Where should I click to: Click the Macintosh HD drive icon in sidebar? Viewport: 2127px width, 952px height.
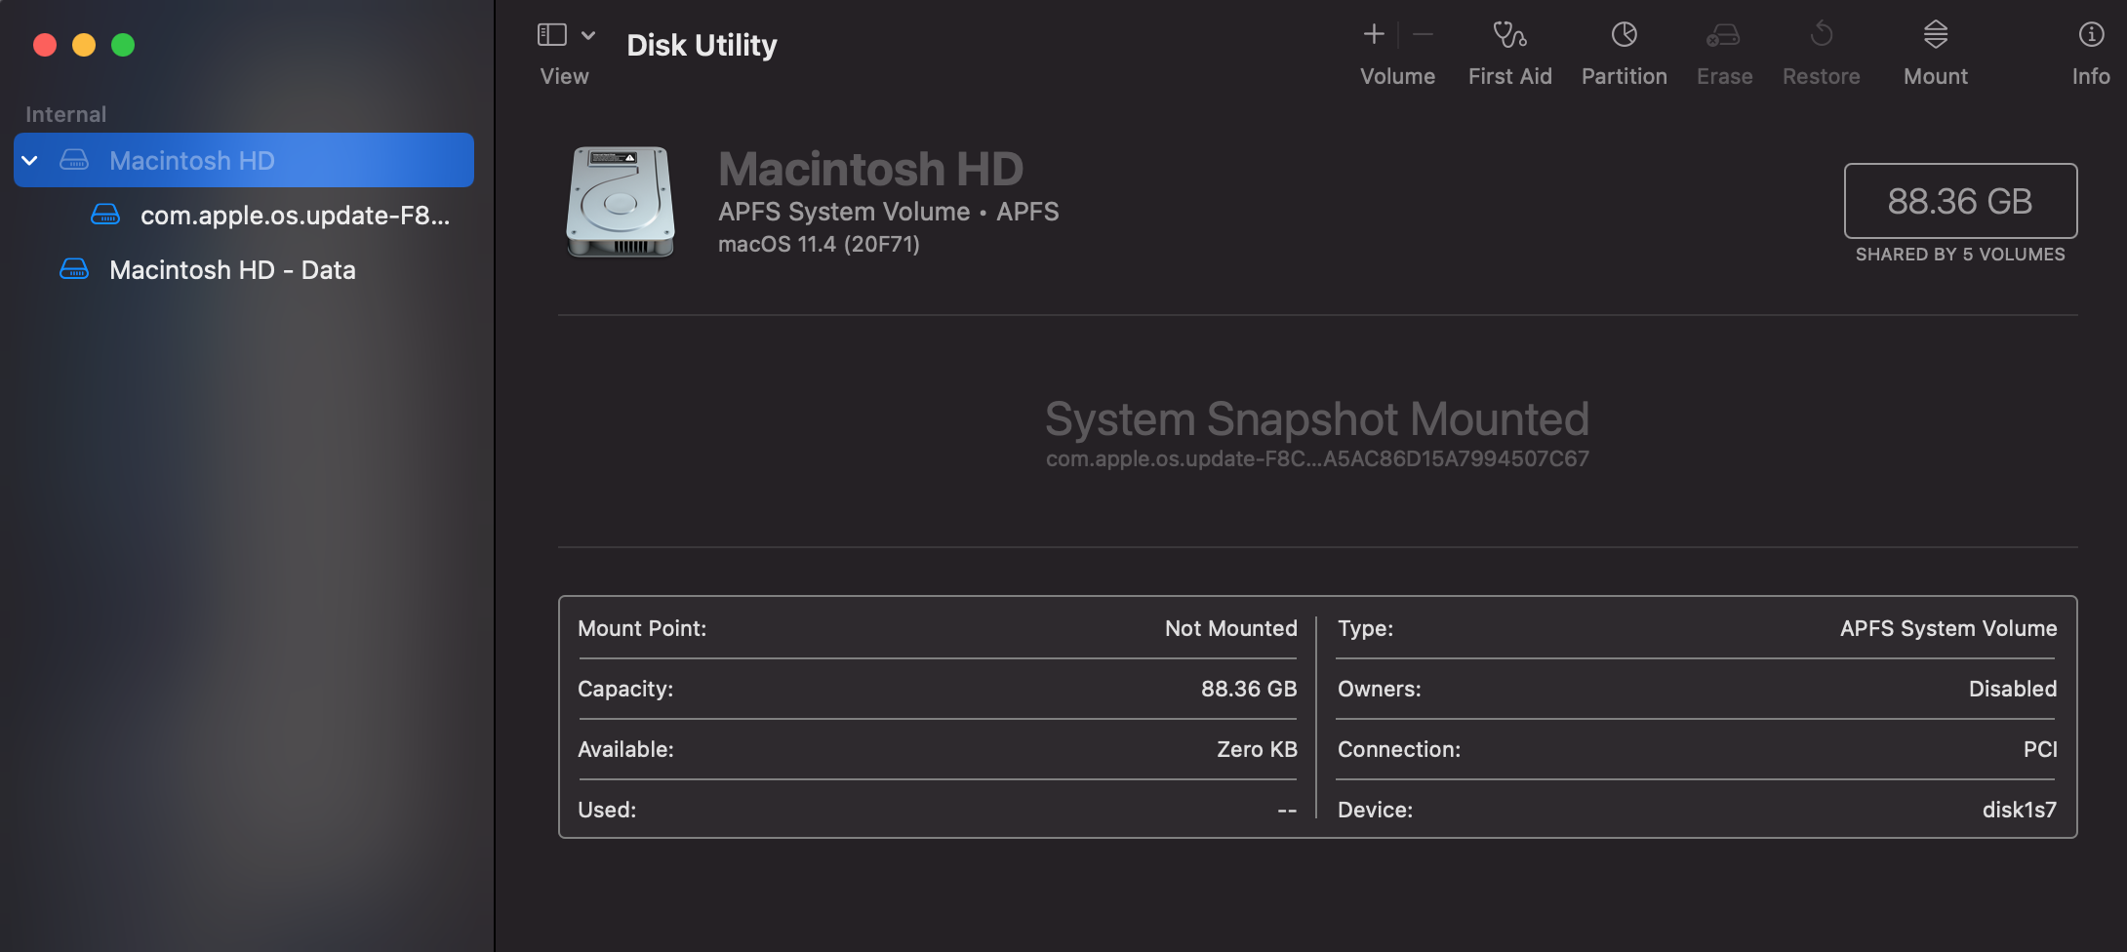[74, 160]
